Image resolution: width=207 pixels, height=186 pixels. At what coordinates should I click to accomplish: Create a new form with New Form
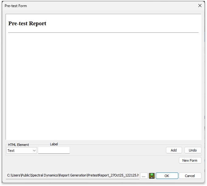(190, 160)
